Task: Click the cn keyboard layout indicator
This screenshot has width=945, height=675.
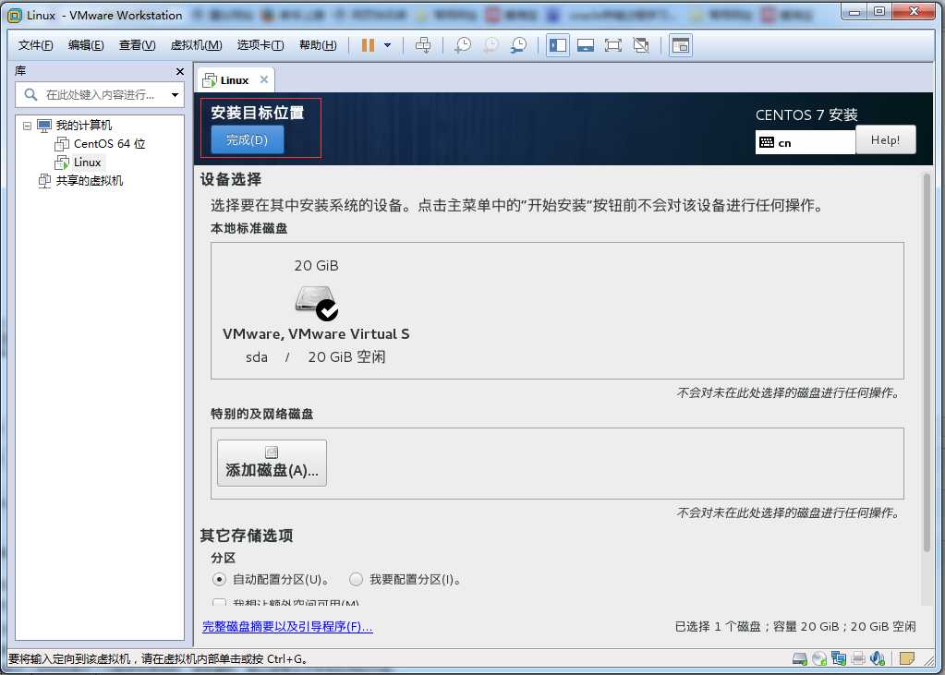Action: [x=806, y=143]
